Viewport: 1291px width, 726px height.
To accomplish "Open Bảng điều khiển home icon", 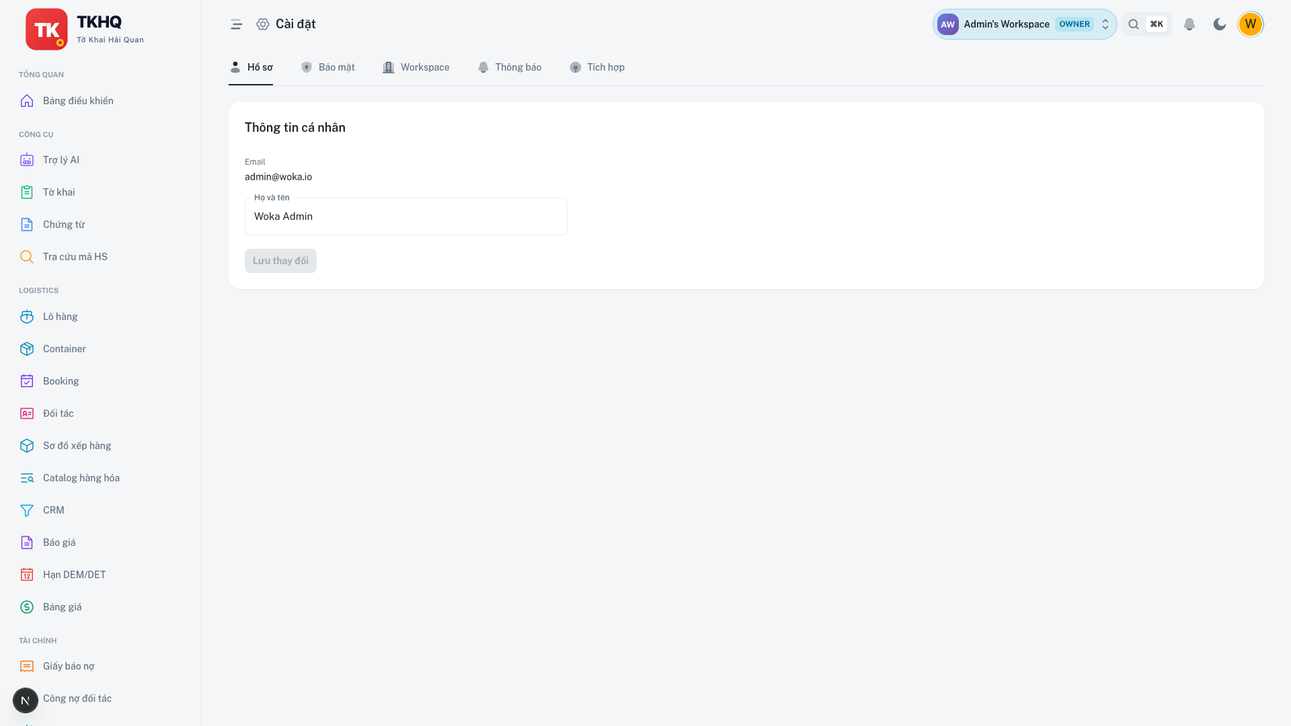I will (27, 101).
